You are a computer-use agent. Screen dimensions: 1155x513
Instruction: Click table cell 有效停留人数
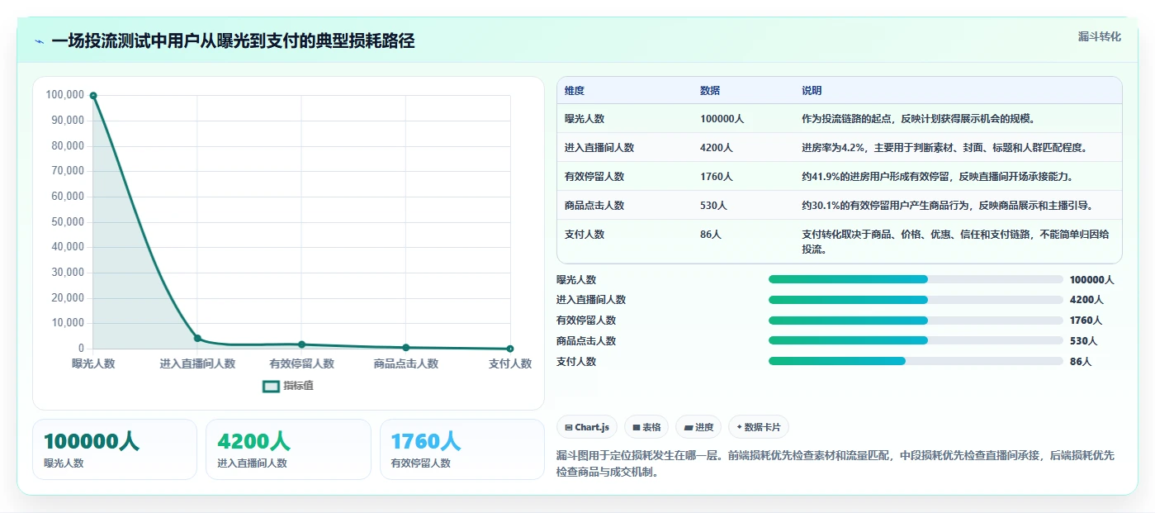[x=594, y=177]
